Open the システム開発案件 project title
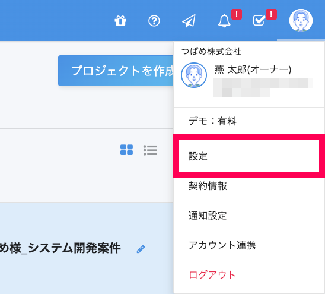The image size is (325, 294). [60, 248]
